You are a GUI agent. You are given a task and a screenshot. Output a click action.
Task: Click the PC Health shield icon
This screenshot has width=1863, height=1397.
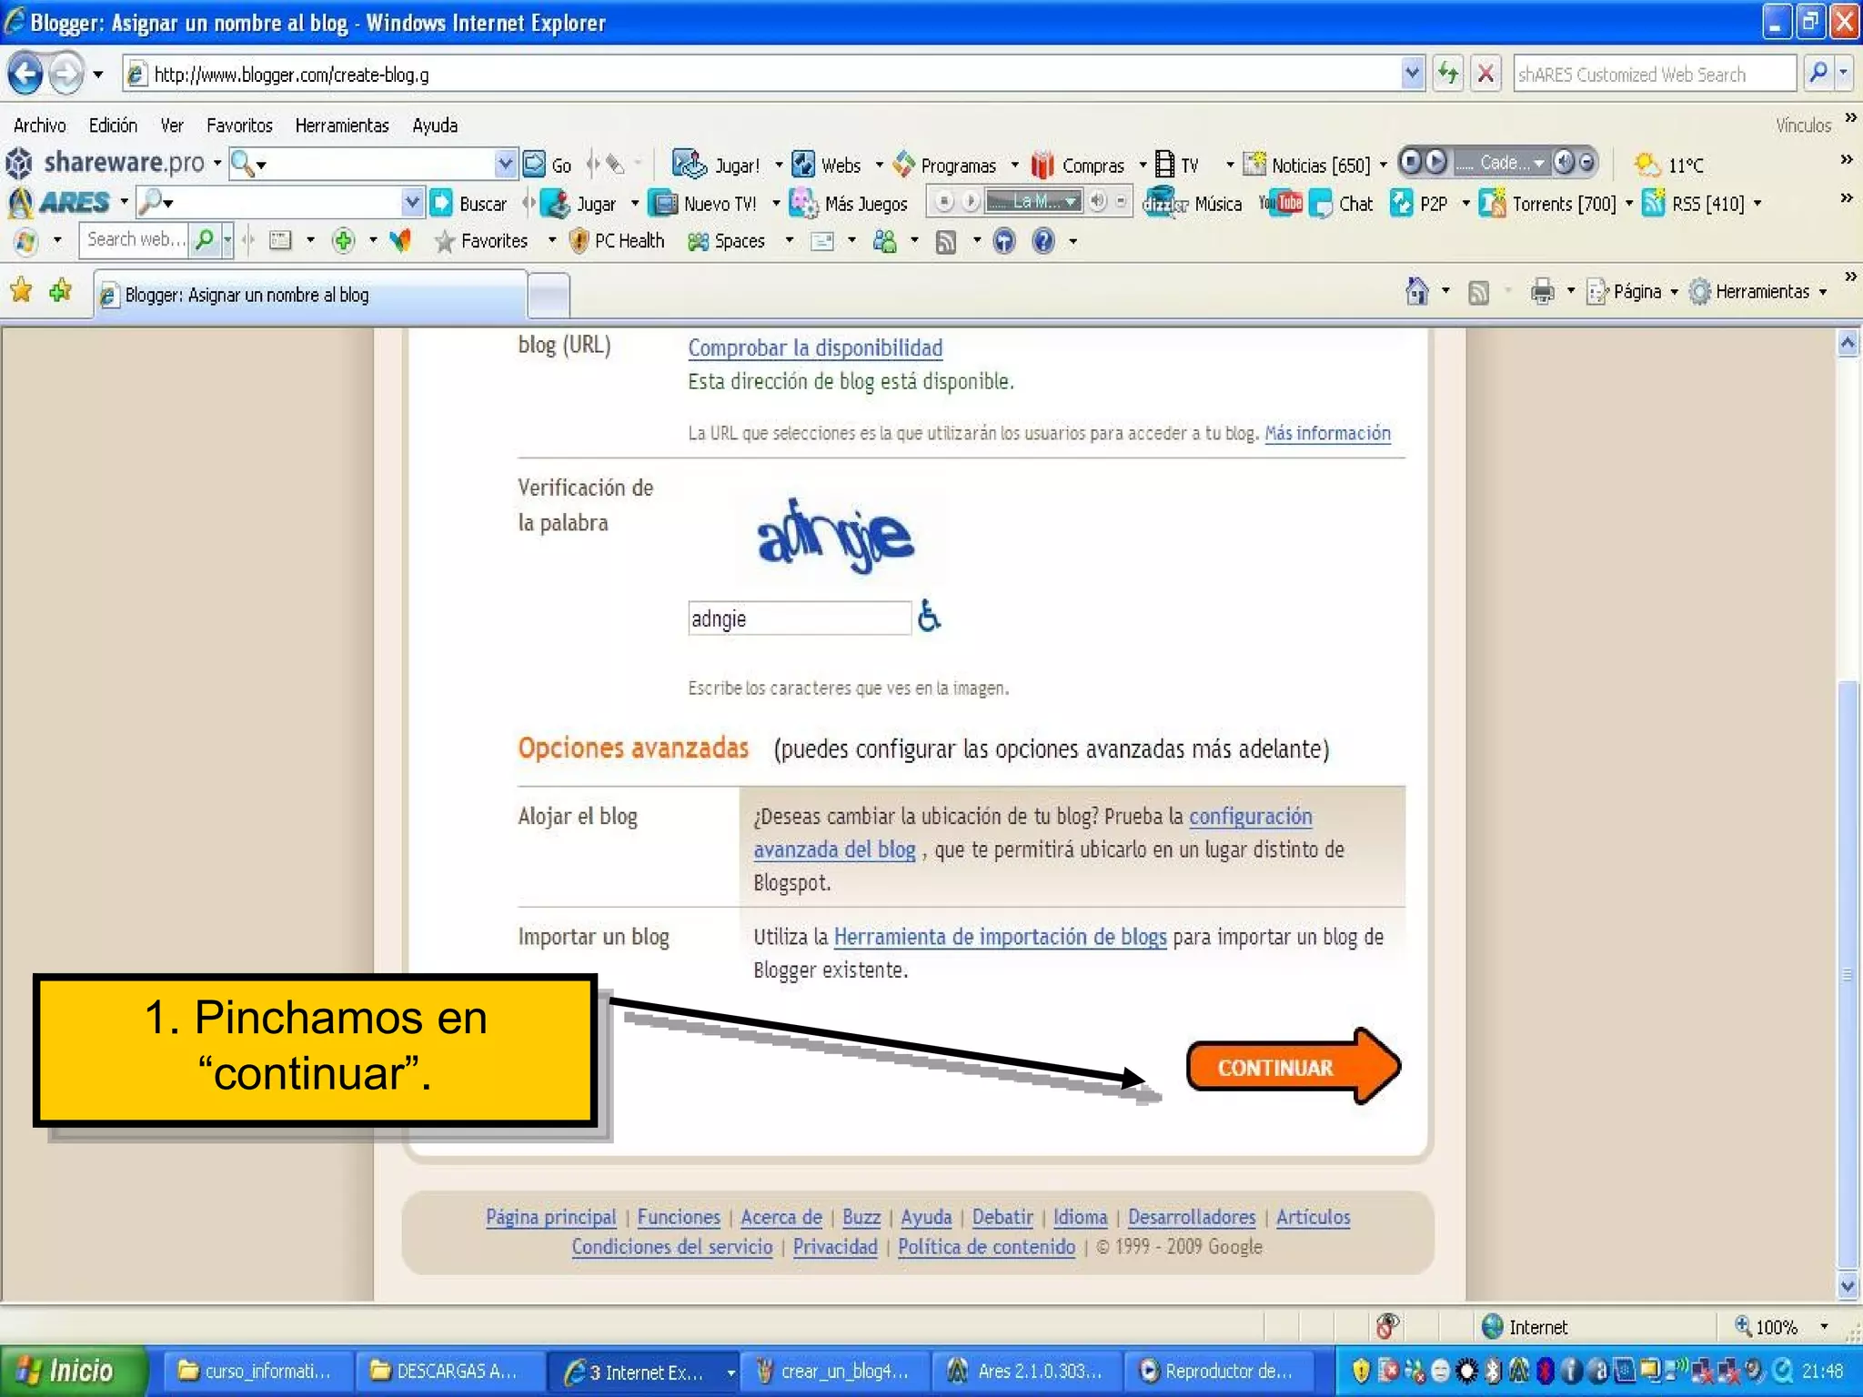(579, 240)
